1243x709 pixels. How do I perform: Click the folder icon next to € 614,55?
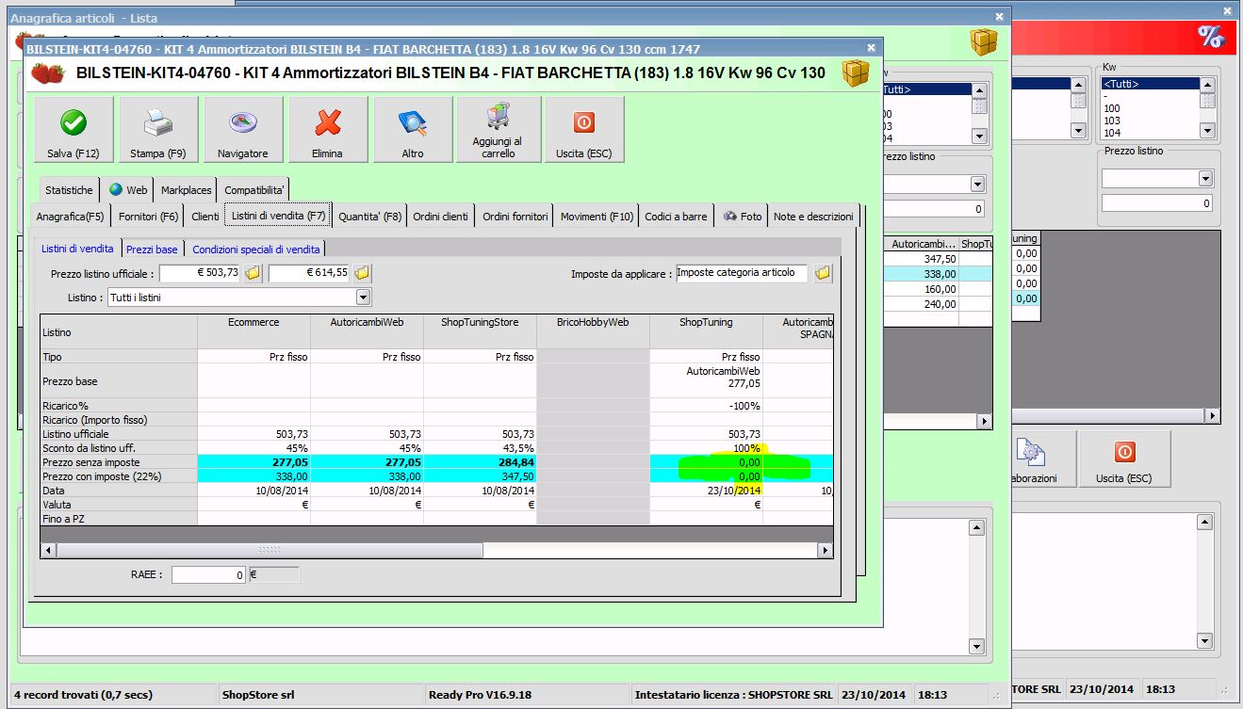point(362,273)
